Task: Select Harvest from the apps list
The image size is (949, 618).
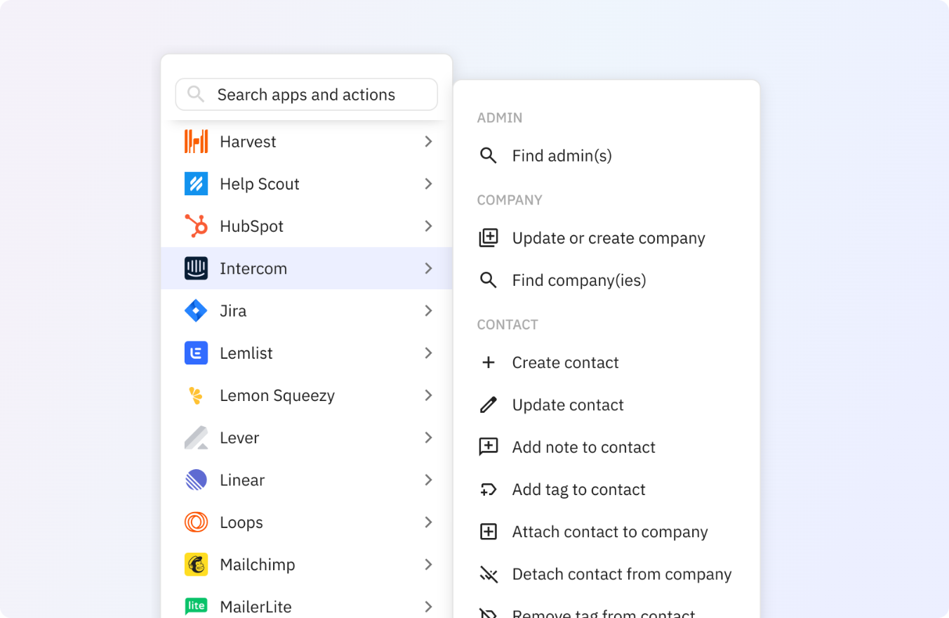Action: click(307, 141)
